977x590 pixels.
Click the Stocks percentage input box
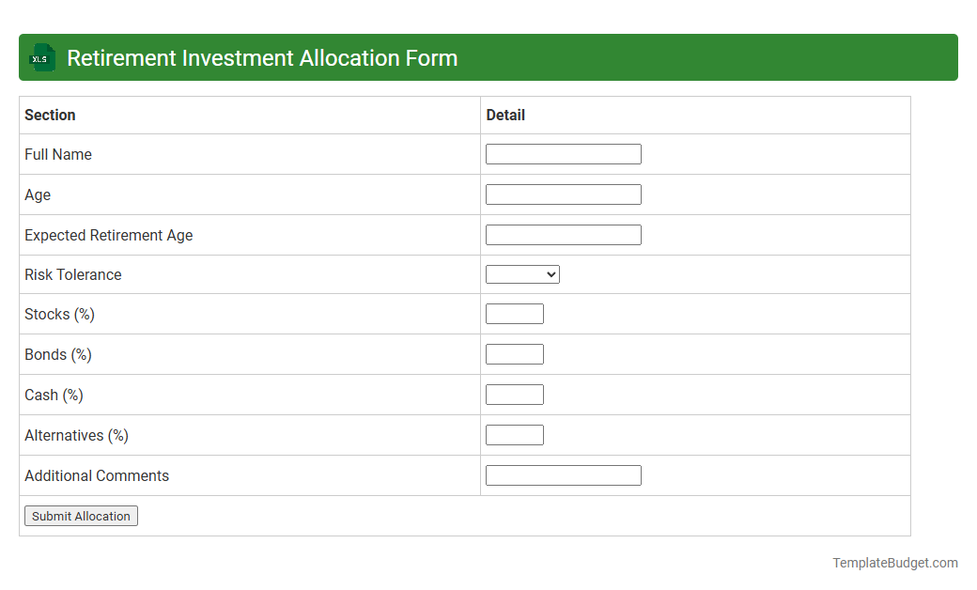pos(514,313)
